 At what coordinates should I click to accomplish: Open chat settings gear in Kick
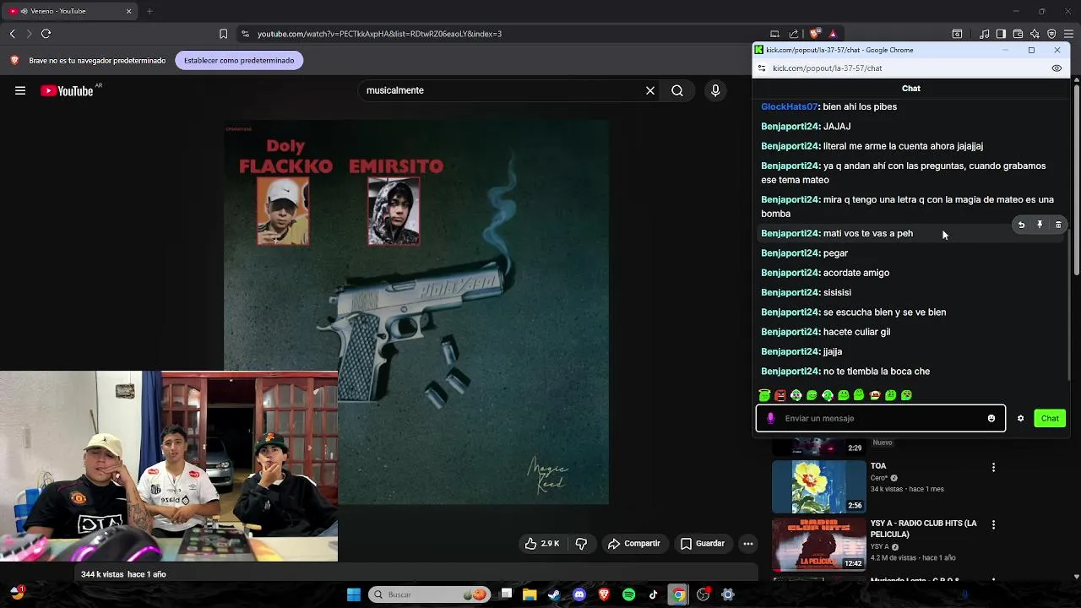tap(1020, 418)
